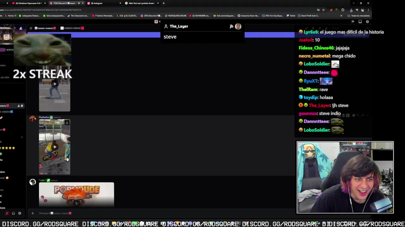Download the Postados video attachment

coord(67,122)
